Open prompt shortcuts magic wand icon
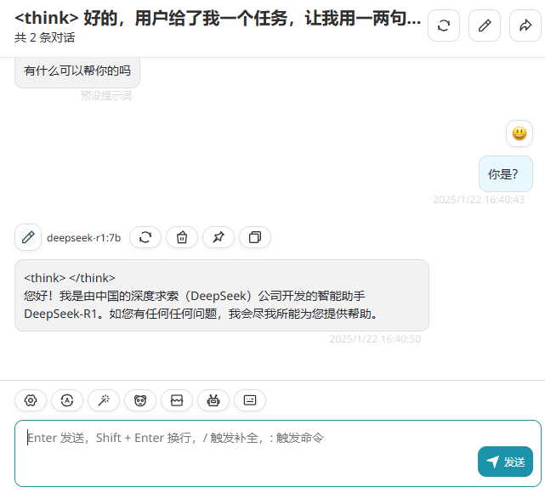Screen dimensions: 545x493 pyautogui.click(x=104, y=400)
